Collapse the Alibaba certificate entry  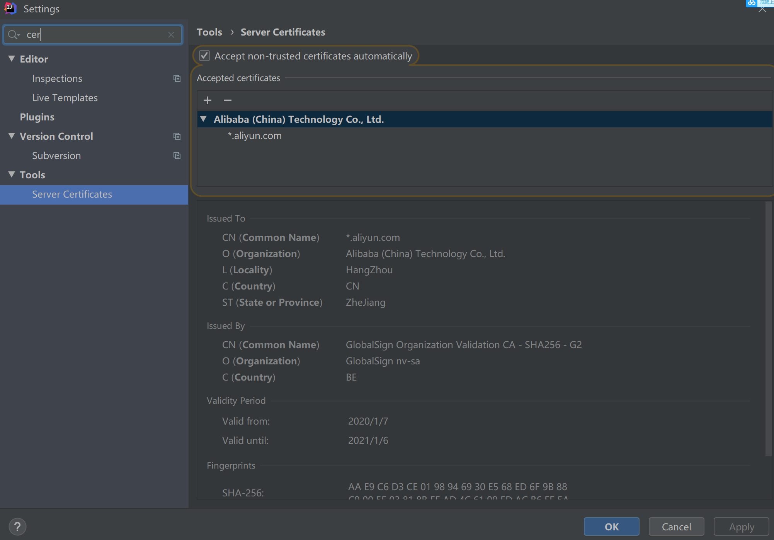point(204,119)
